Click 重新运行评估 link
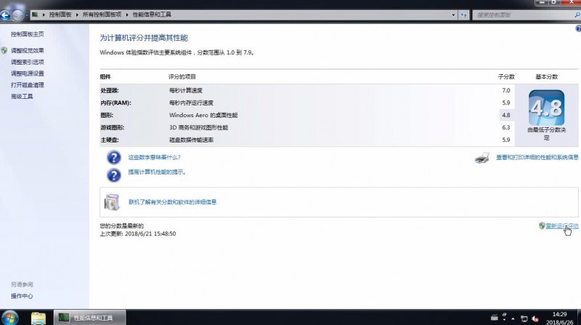Viewport: 581px width, 325px height. 561,225
